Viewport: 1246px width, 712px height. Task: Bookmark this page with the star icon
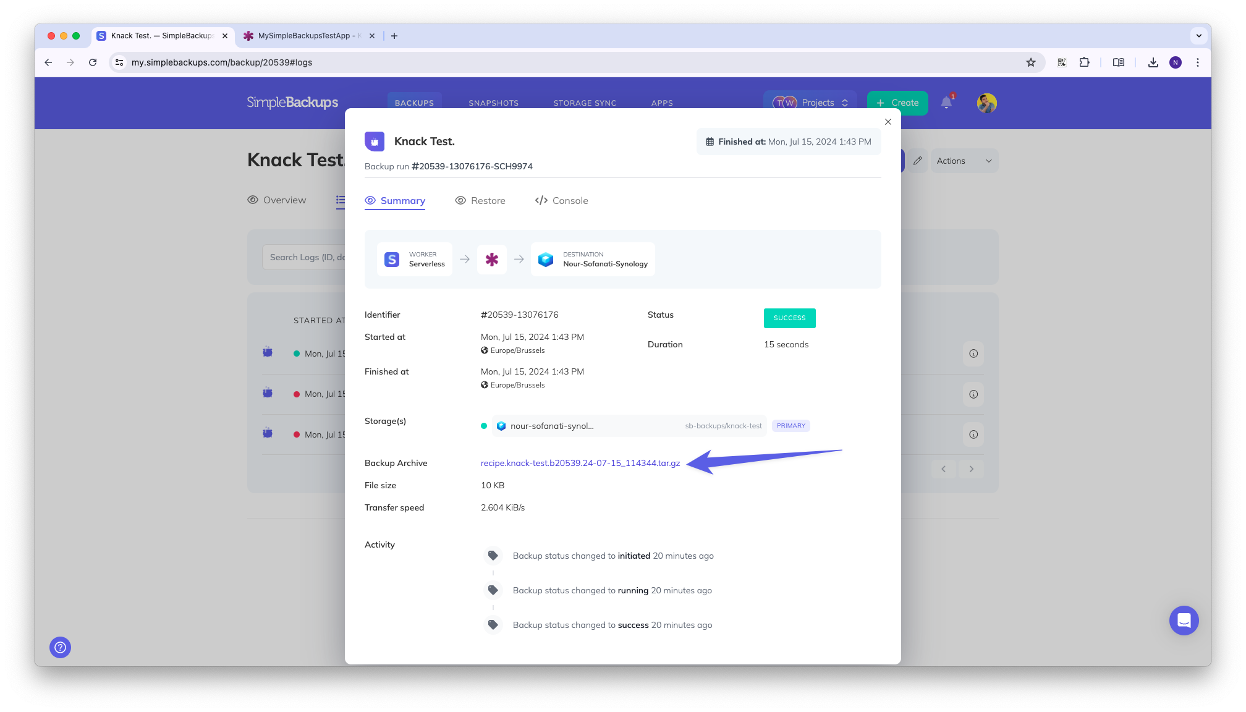point(1031,62)
